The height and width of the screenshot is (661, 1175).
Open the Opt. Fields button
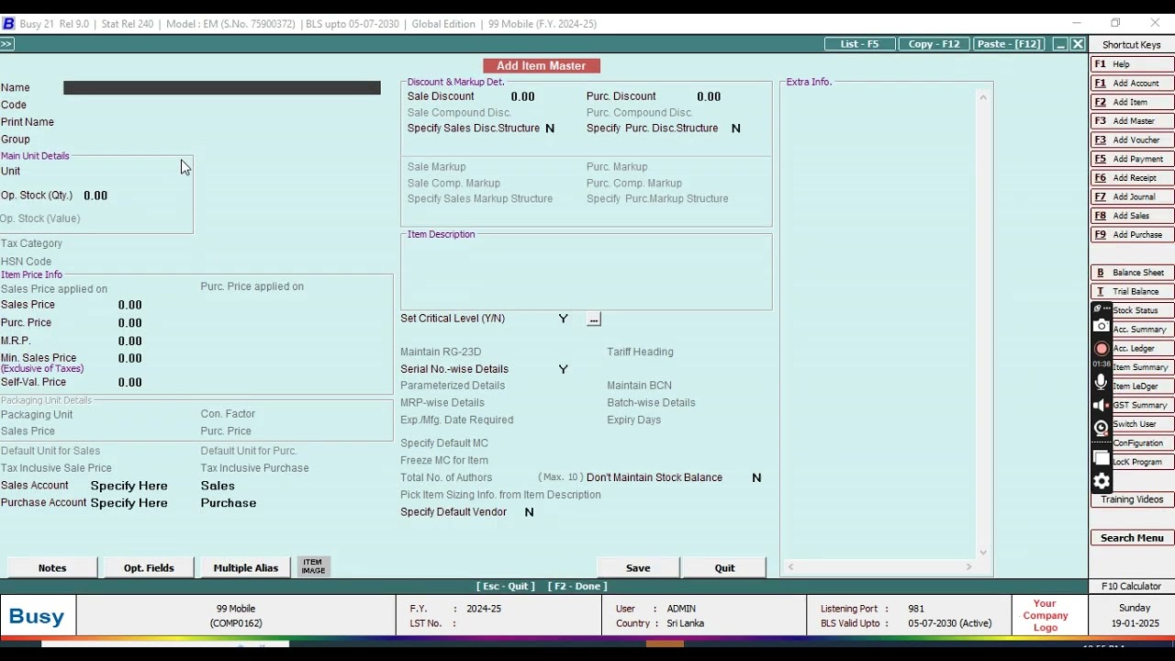(149, 568)
